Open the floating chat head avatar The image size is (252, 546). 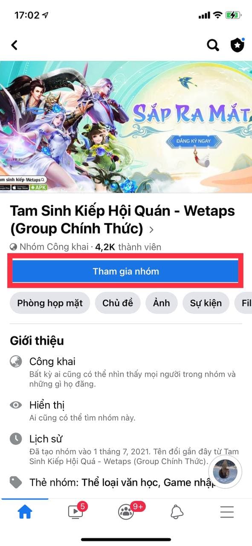pyautogui.click(x=225, y=471)
